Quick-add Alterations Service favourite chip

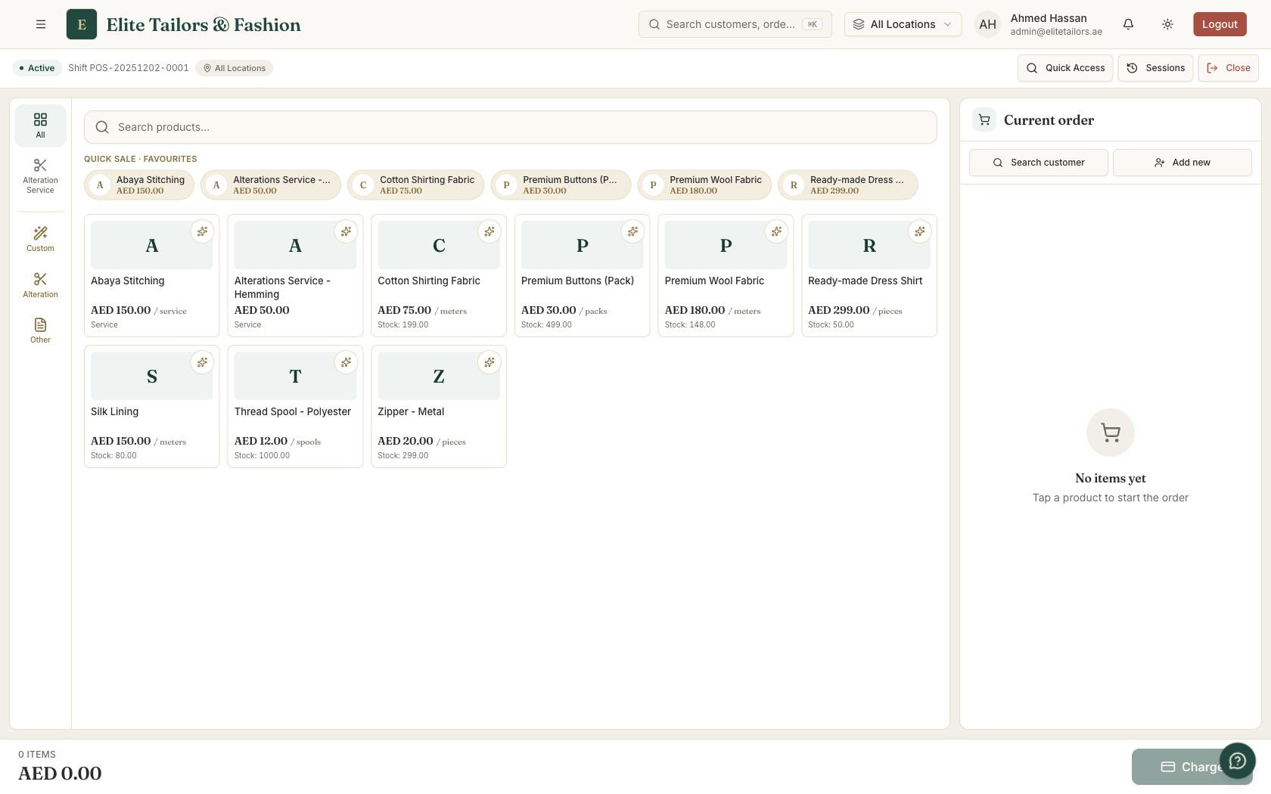[x=271, y=185]
